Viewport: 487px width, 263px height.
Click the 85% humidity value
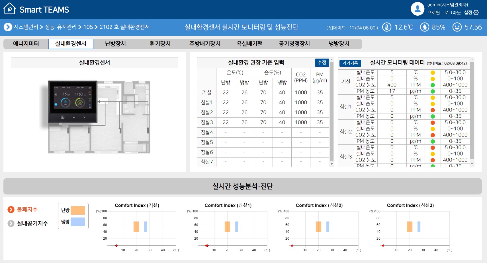[x=439, y=27]
